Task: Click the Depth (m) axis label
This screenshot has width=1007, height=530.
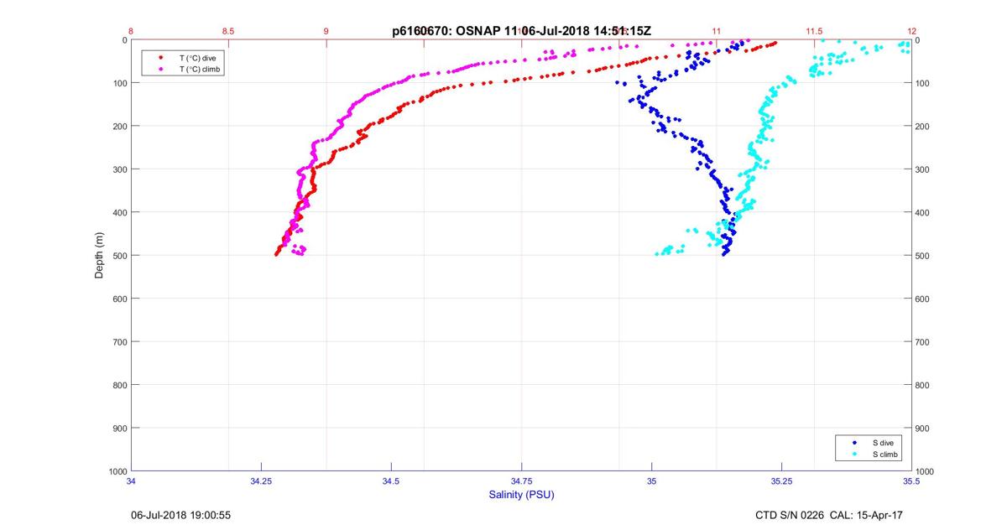Action: tap(99, 256)
